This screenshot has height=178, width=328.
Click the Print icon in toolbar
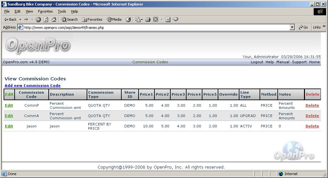click(148, 19)
